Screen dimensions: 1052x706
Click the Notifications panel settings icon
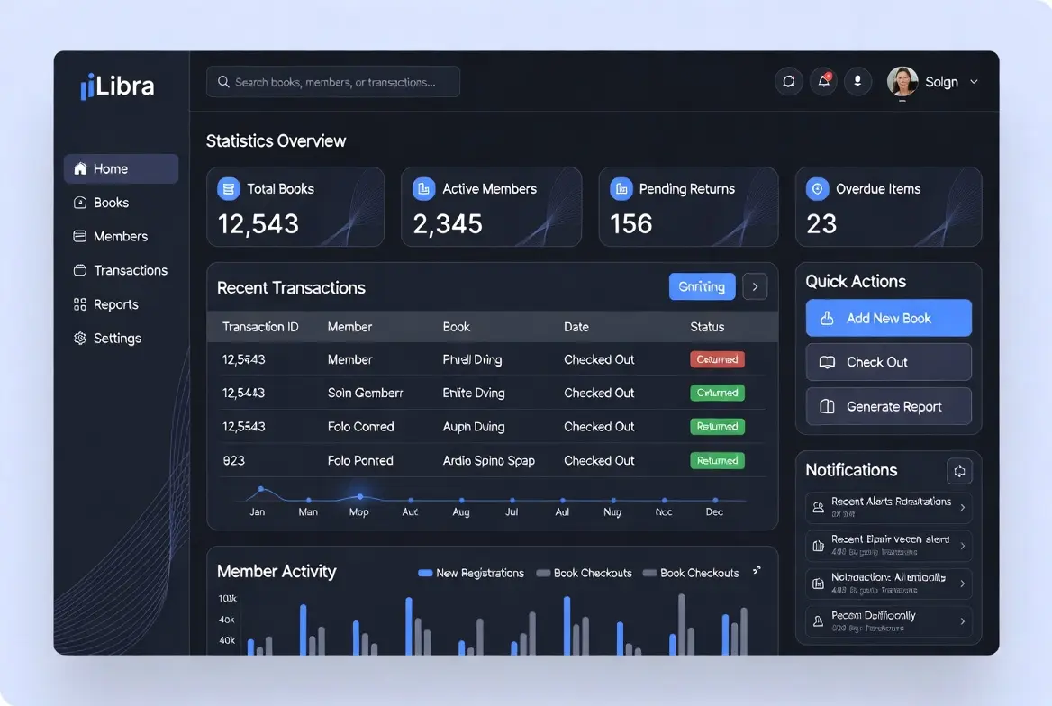[959, 471]
